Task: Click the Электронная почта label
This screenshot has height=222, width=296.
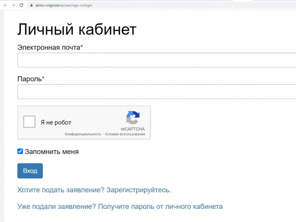Action: pos(49,48)
